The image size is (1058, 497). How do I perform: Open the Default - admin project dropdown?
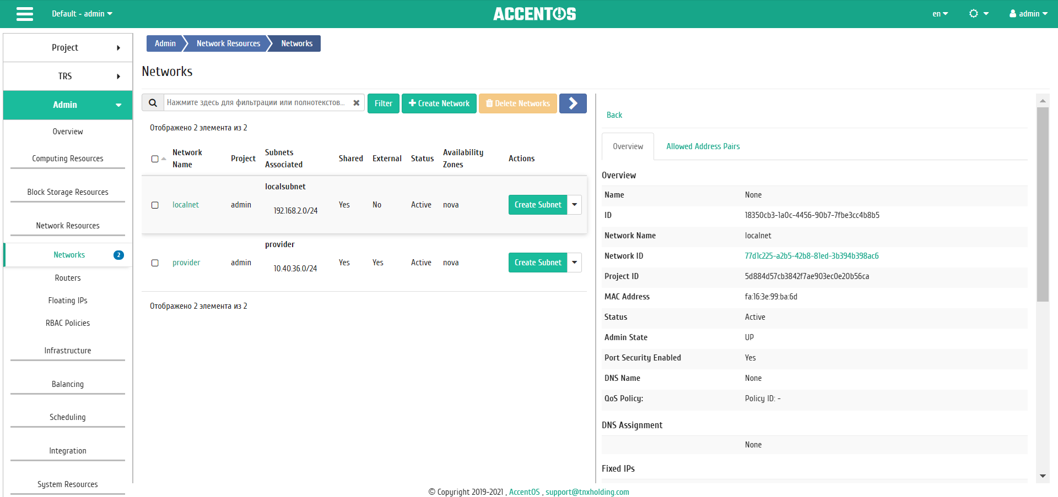click(82, 14)
